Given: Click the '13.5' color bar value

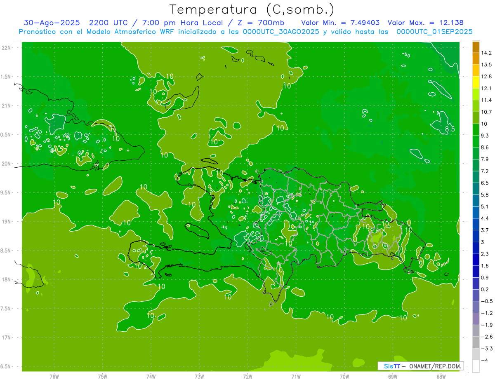Looking at the screenshot, I should (487, 65).
